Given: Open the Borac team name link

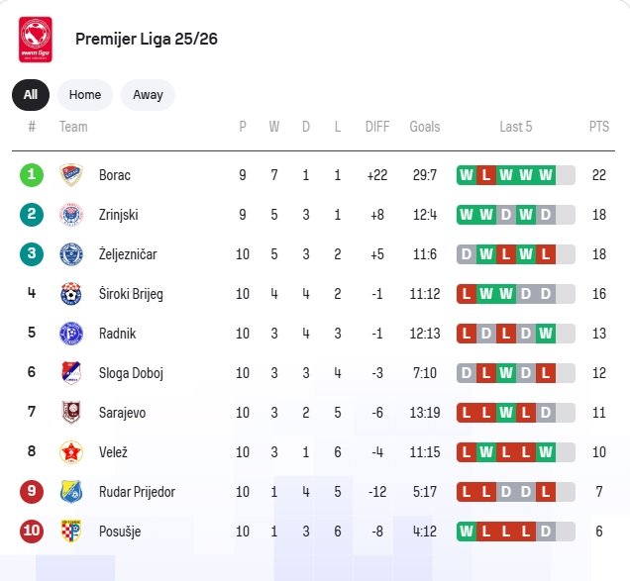Looking at the screenshot, I should pos(115,175).
